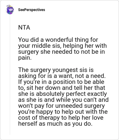The image size is (119, 140).
Task: Click the line "won't pay for unneeded surgery"
Action: pos(62,106)
